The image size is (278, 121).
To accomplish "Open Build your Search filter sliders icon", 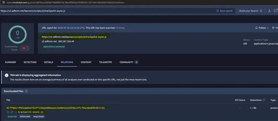I will tap(261, 11).
